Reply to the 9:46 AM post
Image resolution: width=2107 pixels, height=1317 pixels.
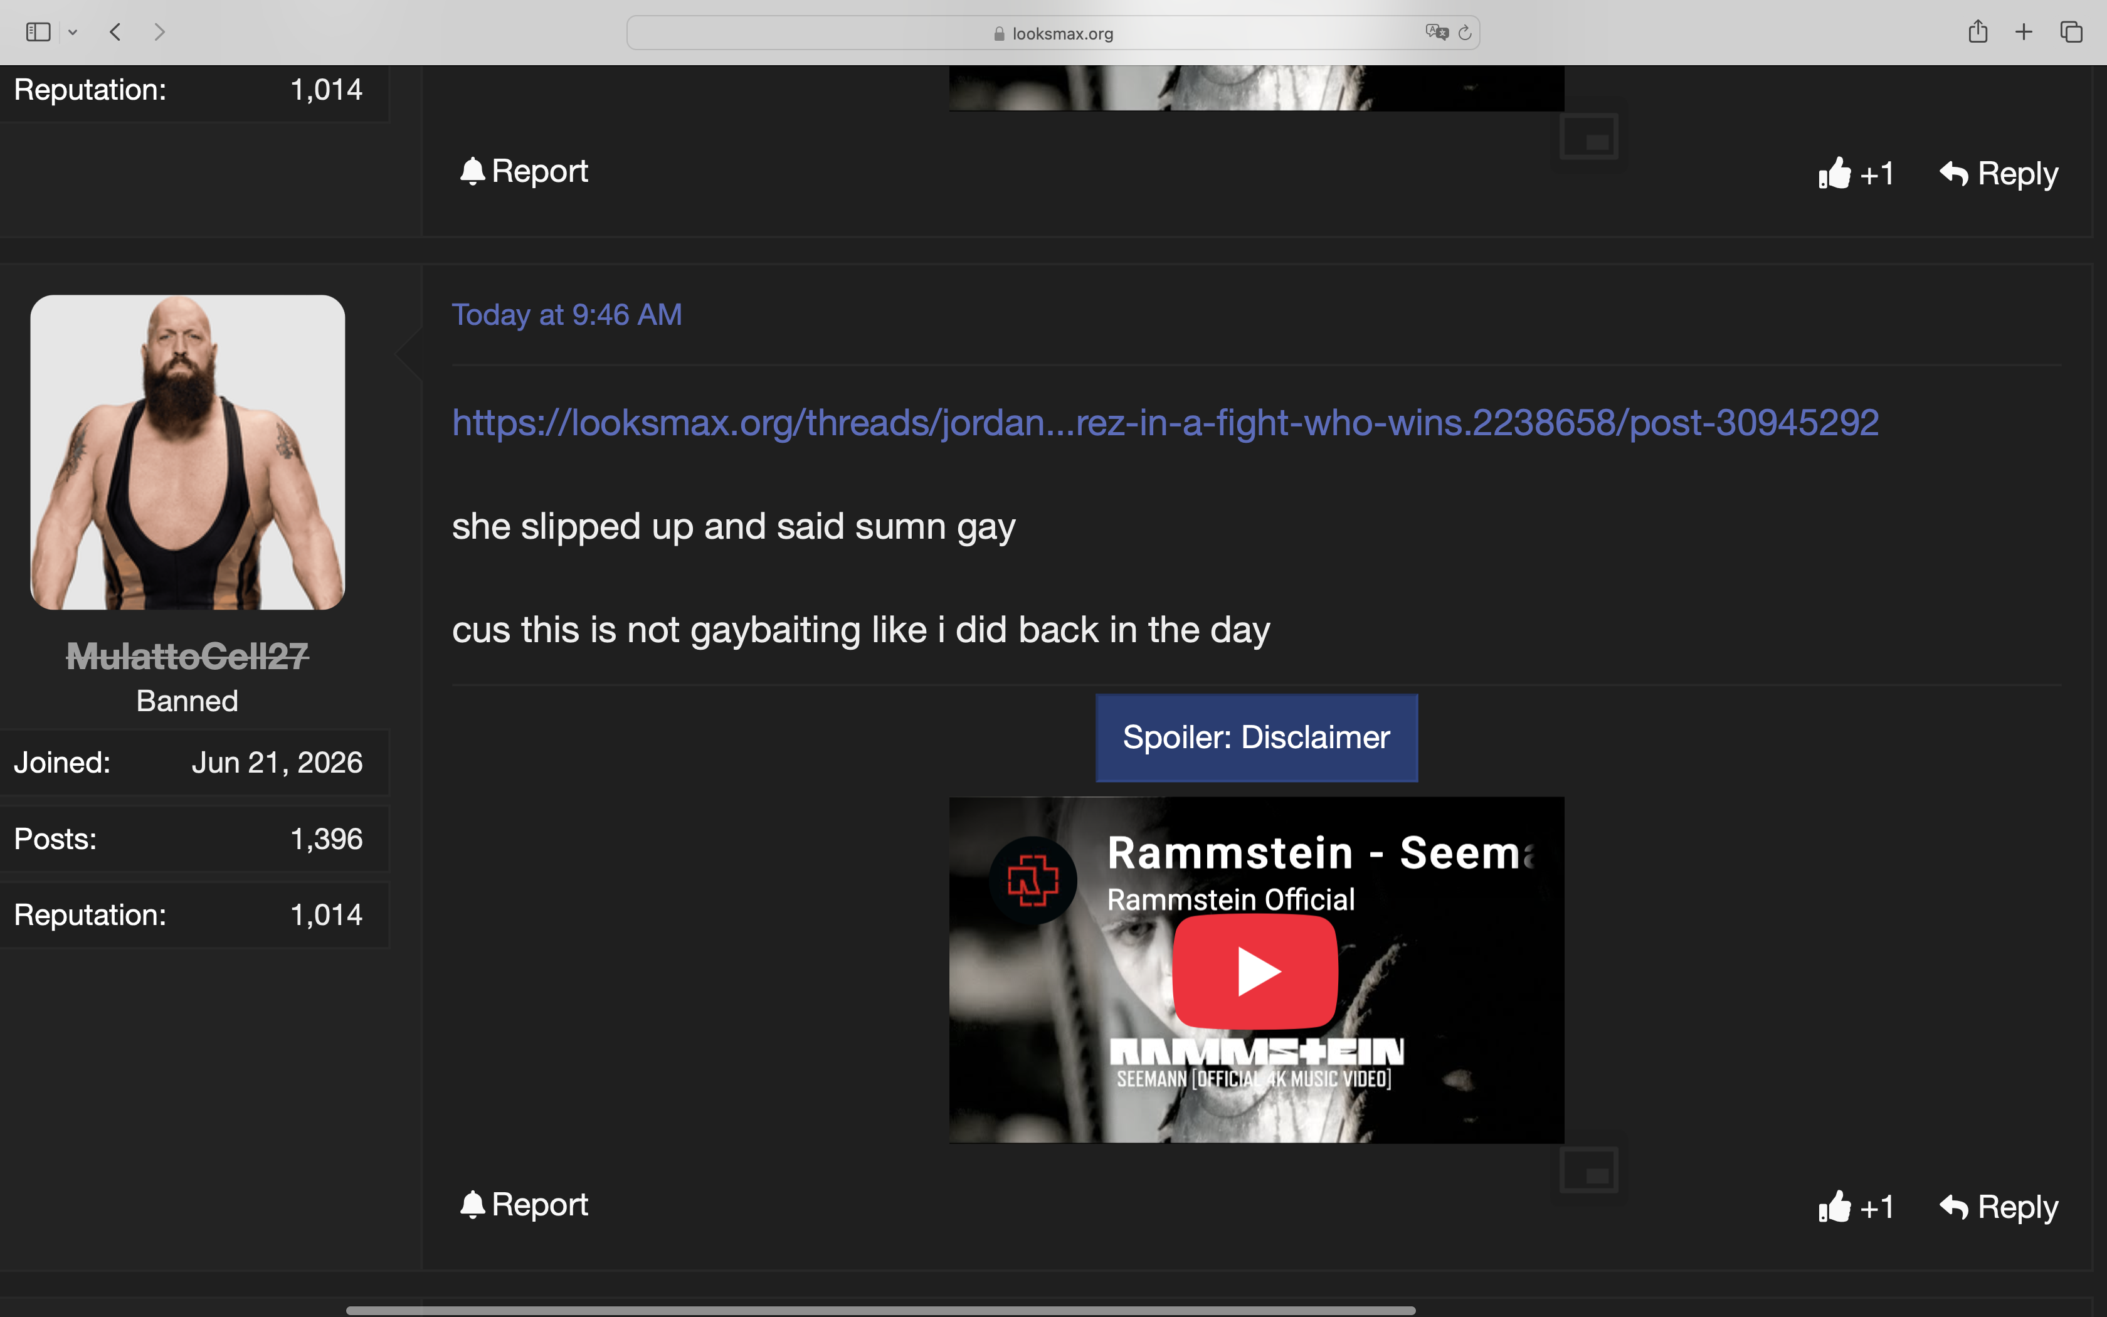pyautogui.click(x=1998, y=1207)
